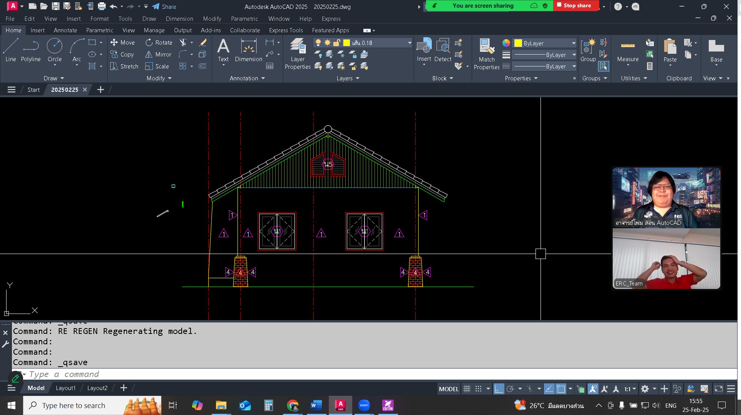Viewport: 741px width, 415px height.
Task: Open the Start file tab
Action: [x=33, y=90]
